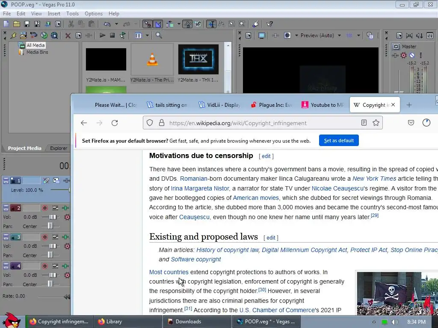Click Copy Snapshot to Clipboard icon in preview
438x328 pixels.
[370, 35]
